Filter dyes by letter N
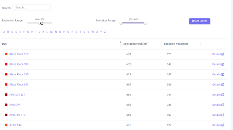Screen dimensions: 233x130 pos(56,32)
